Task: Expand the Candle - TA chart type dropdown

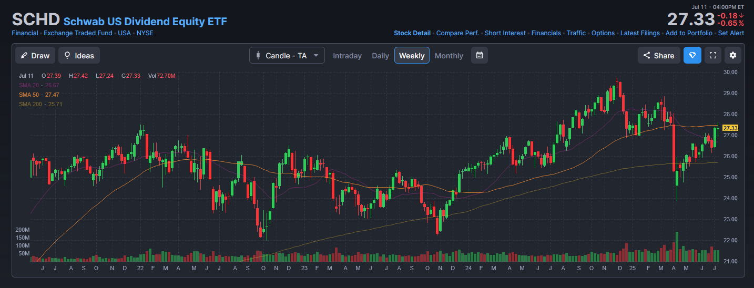Action: [287, 55]
